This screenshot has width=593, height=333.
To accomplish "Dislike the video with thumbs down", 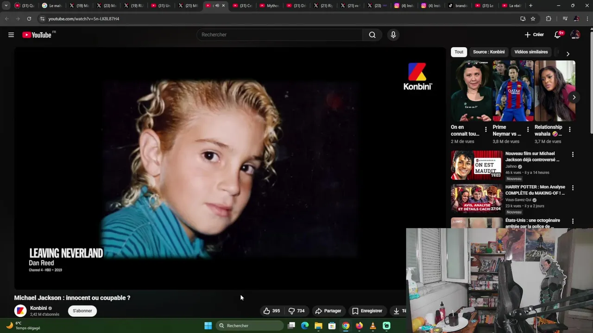I will point(296,311).
